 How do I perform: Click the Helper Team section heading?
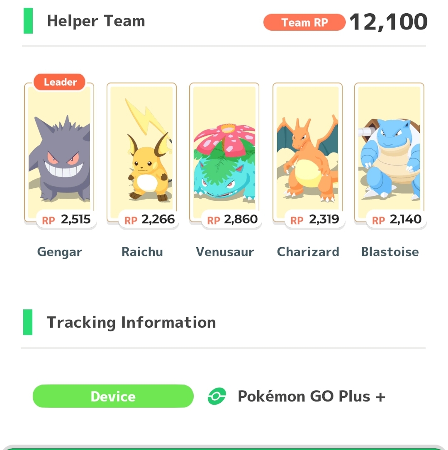click(x=96, y=21)
